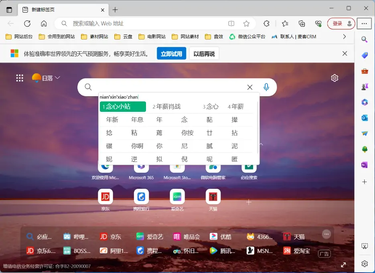Open the web capture tool in the sidebar

point(365,246)
